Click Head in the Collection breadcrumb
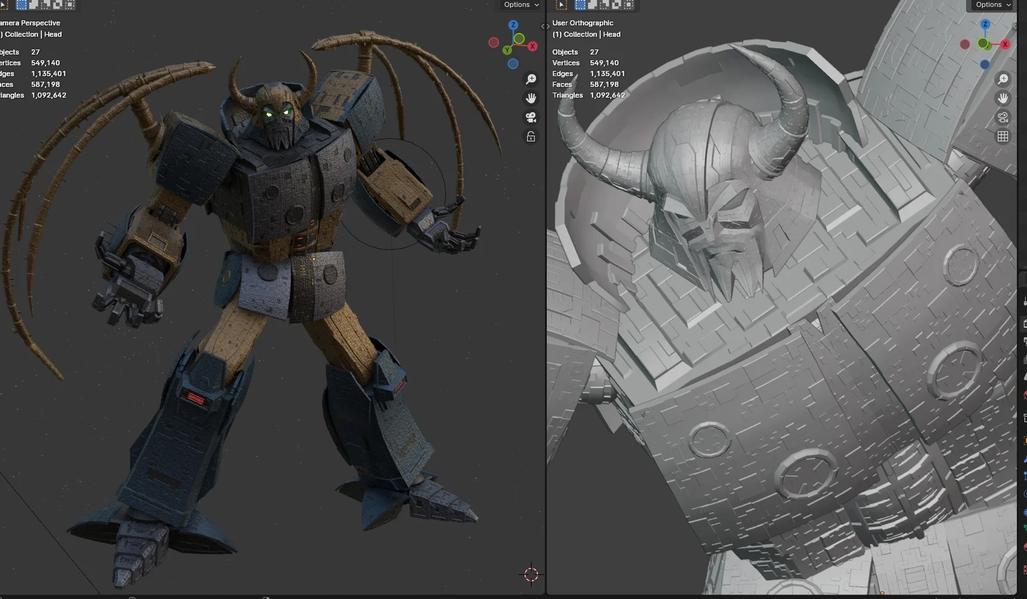Image resolution: width=1027 pixels, height=599 pixels. click(x=53, y=34)
